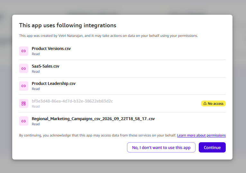Click the dialog title This app uses following integrations
This screenshot has height=173, width=246.
pos(68,26)
